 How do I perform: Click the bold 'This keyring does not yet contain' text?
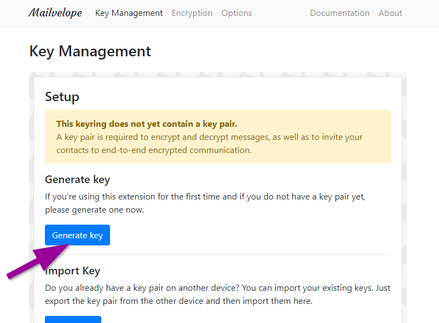[146, 124]
